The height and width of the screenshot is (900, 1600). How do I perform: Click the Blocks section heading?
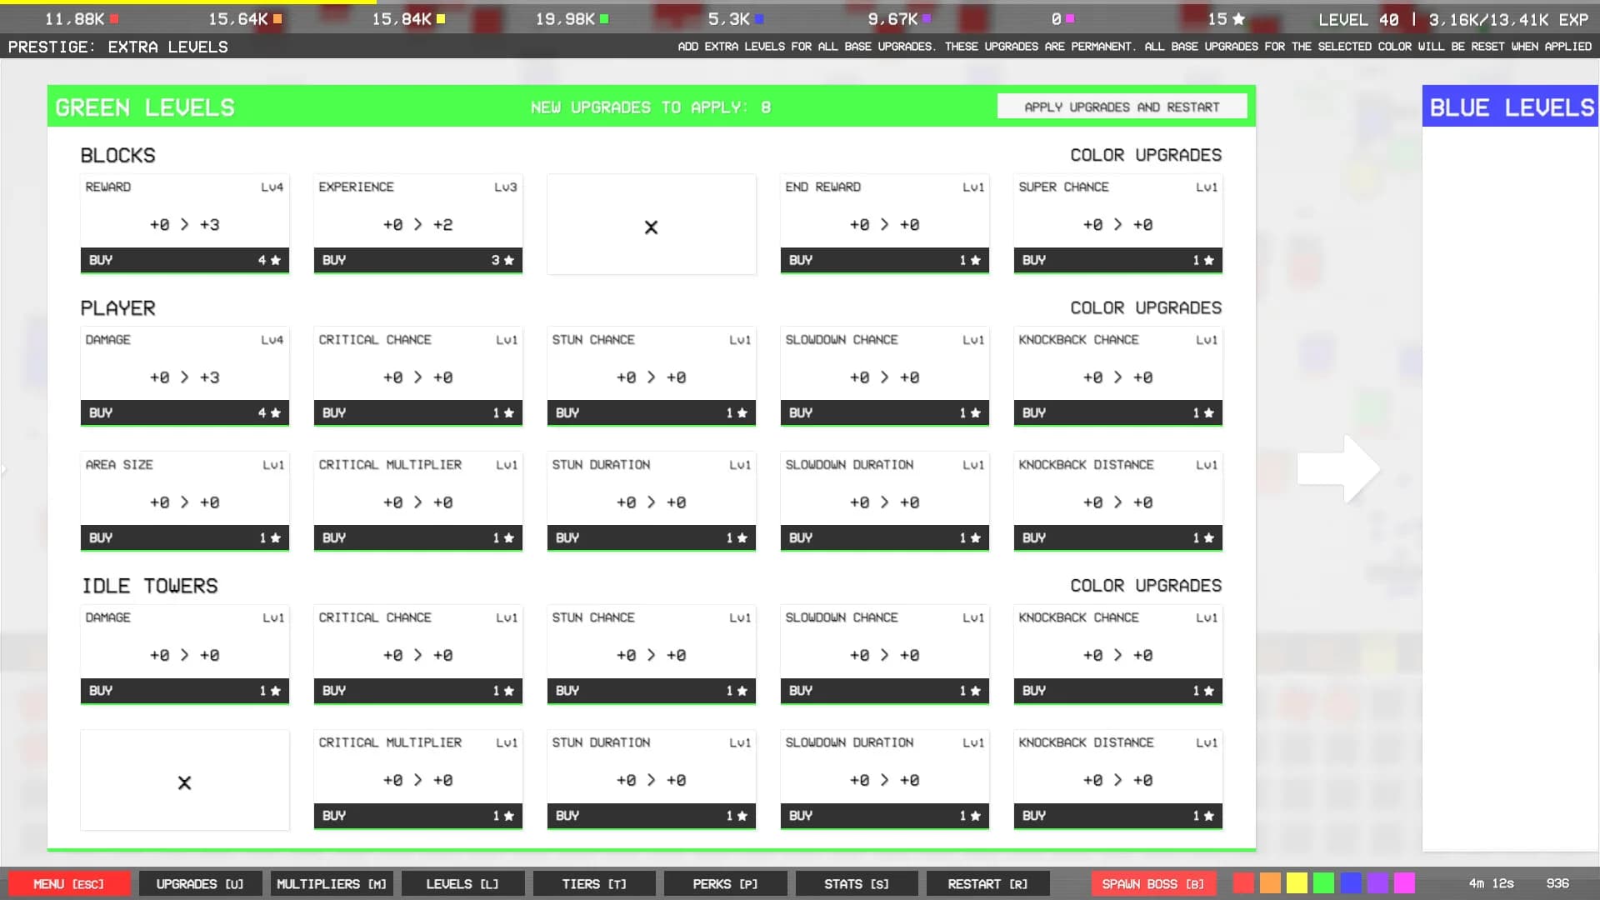coord(117,155)
